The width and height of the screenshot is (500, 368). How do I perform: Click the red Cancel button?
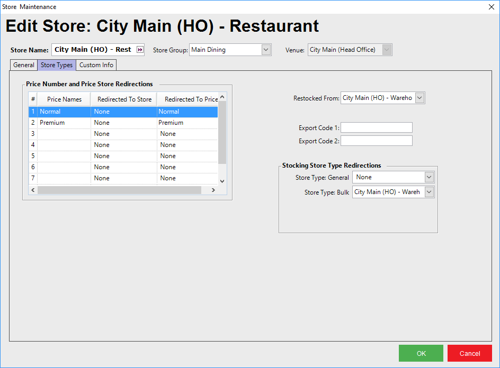coord(469,353)
